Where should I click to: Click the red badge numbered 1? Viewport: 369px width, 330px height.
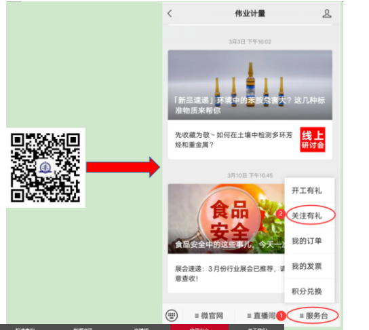281,315
